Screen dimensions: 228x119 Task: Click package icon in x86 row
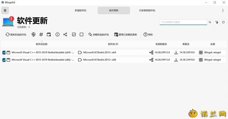[9, 60]
